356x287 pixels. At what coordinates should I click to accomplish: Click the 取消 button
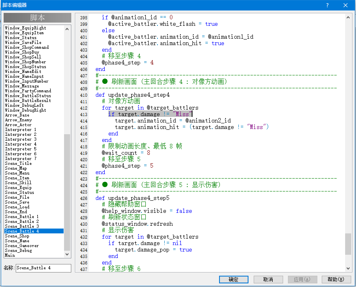268,279
